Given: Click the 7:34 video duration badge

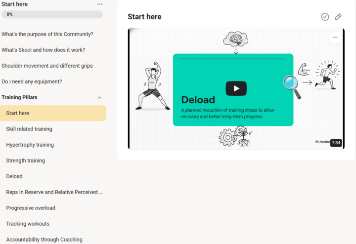Looking at the screenshot, I should [x=336, y=143].
